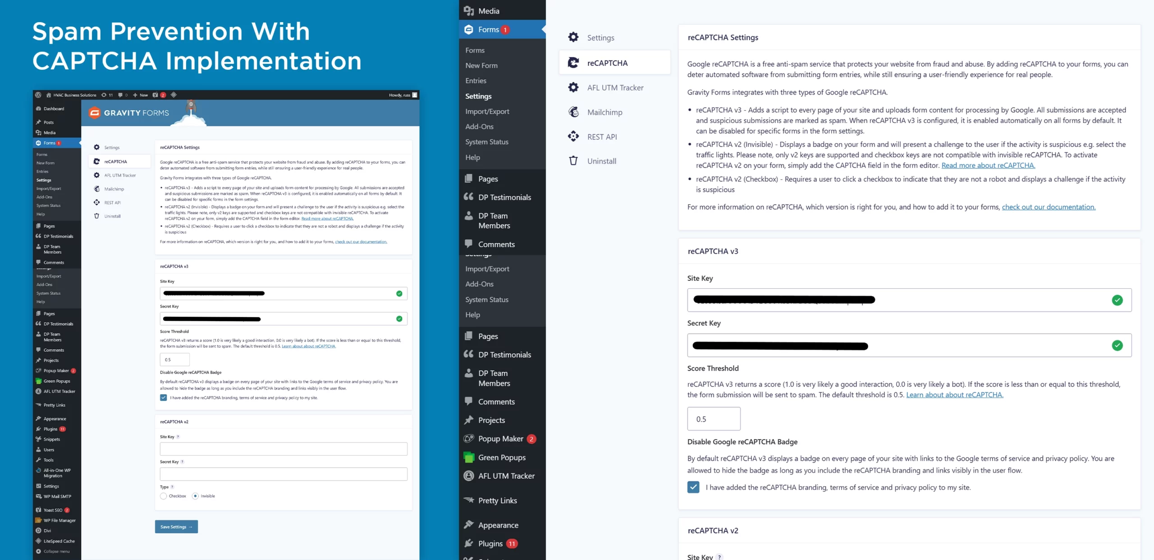
Task: Open the LiteSpeed diamond icon in admin bar
Action: coord(174,95)
